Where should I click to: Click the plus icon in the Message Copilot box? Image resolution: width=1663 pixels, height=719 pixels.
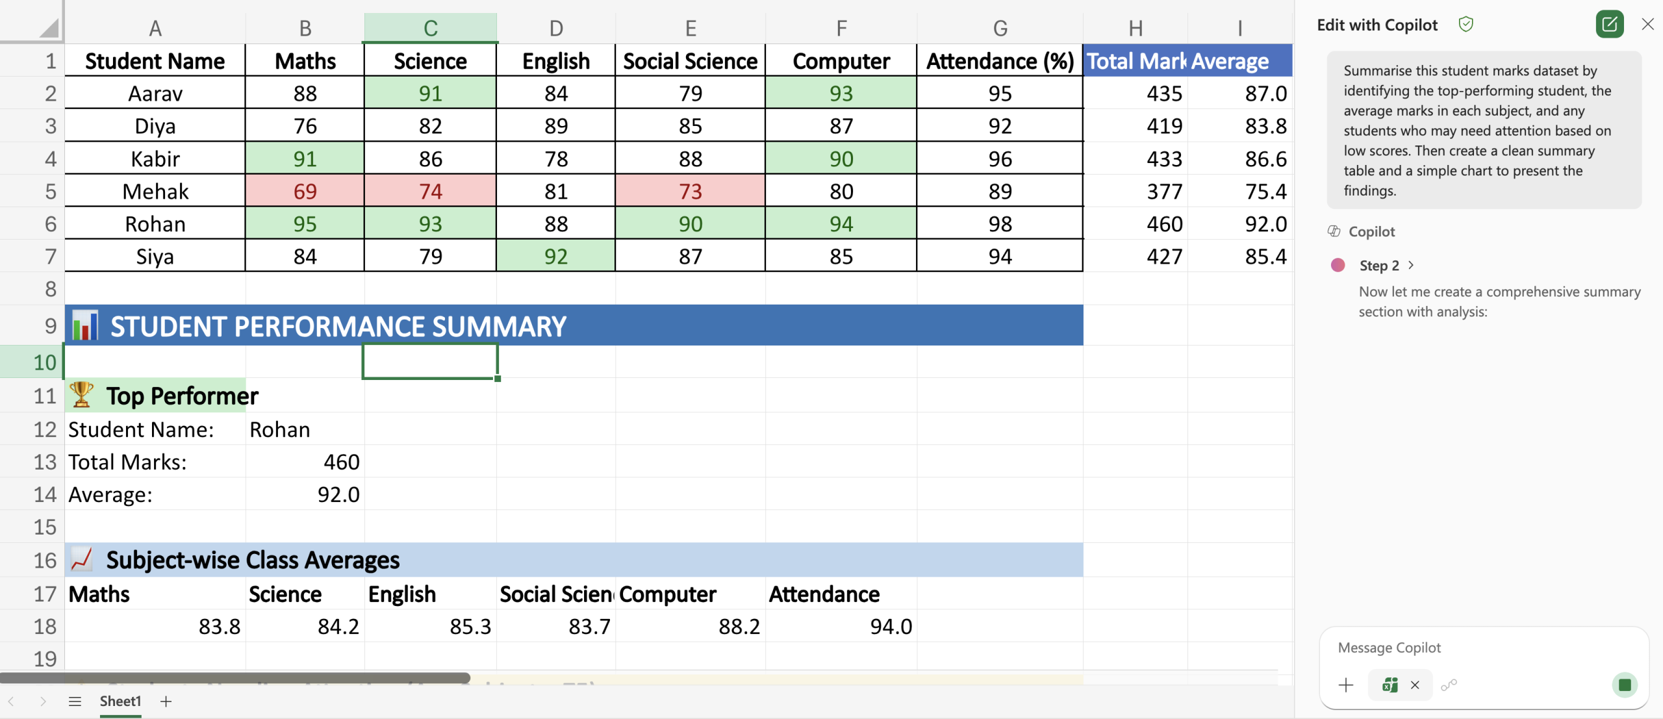click(1345, 685)
